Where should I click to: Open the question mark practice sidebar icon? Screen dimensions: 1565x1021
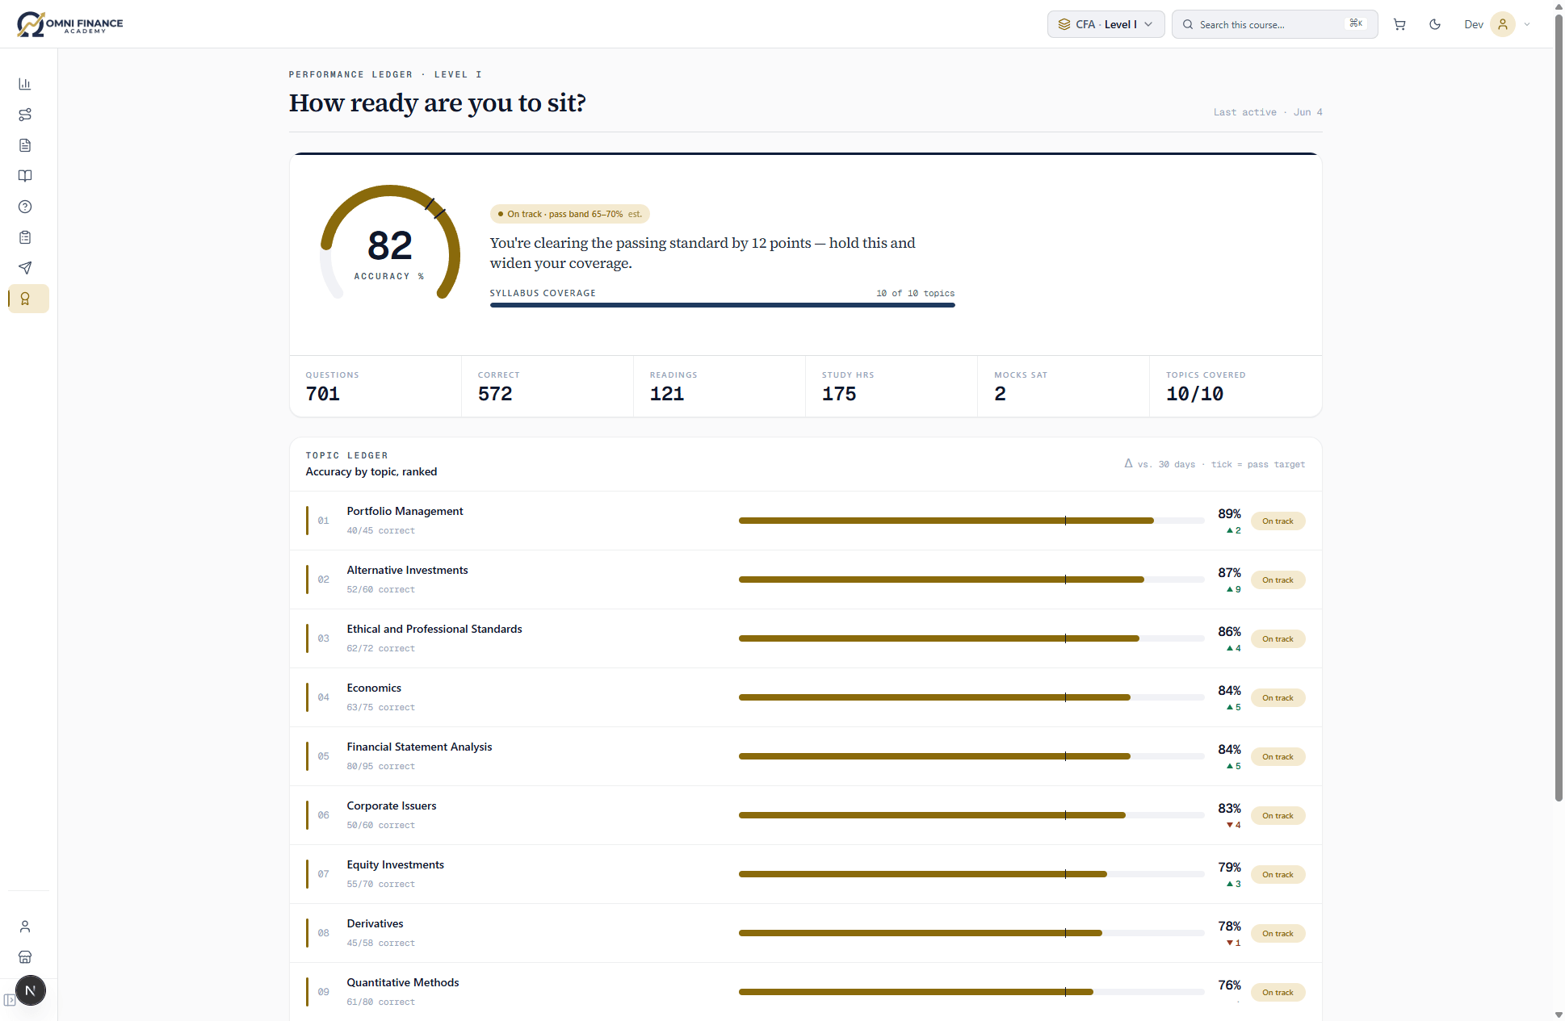[25, 207]
